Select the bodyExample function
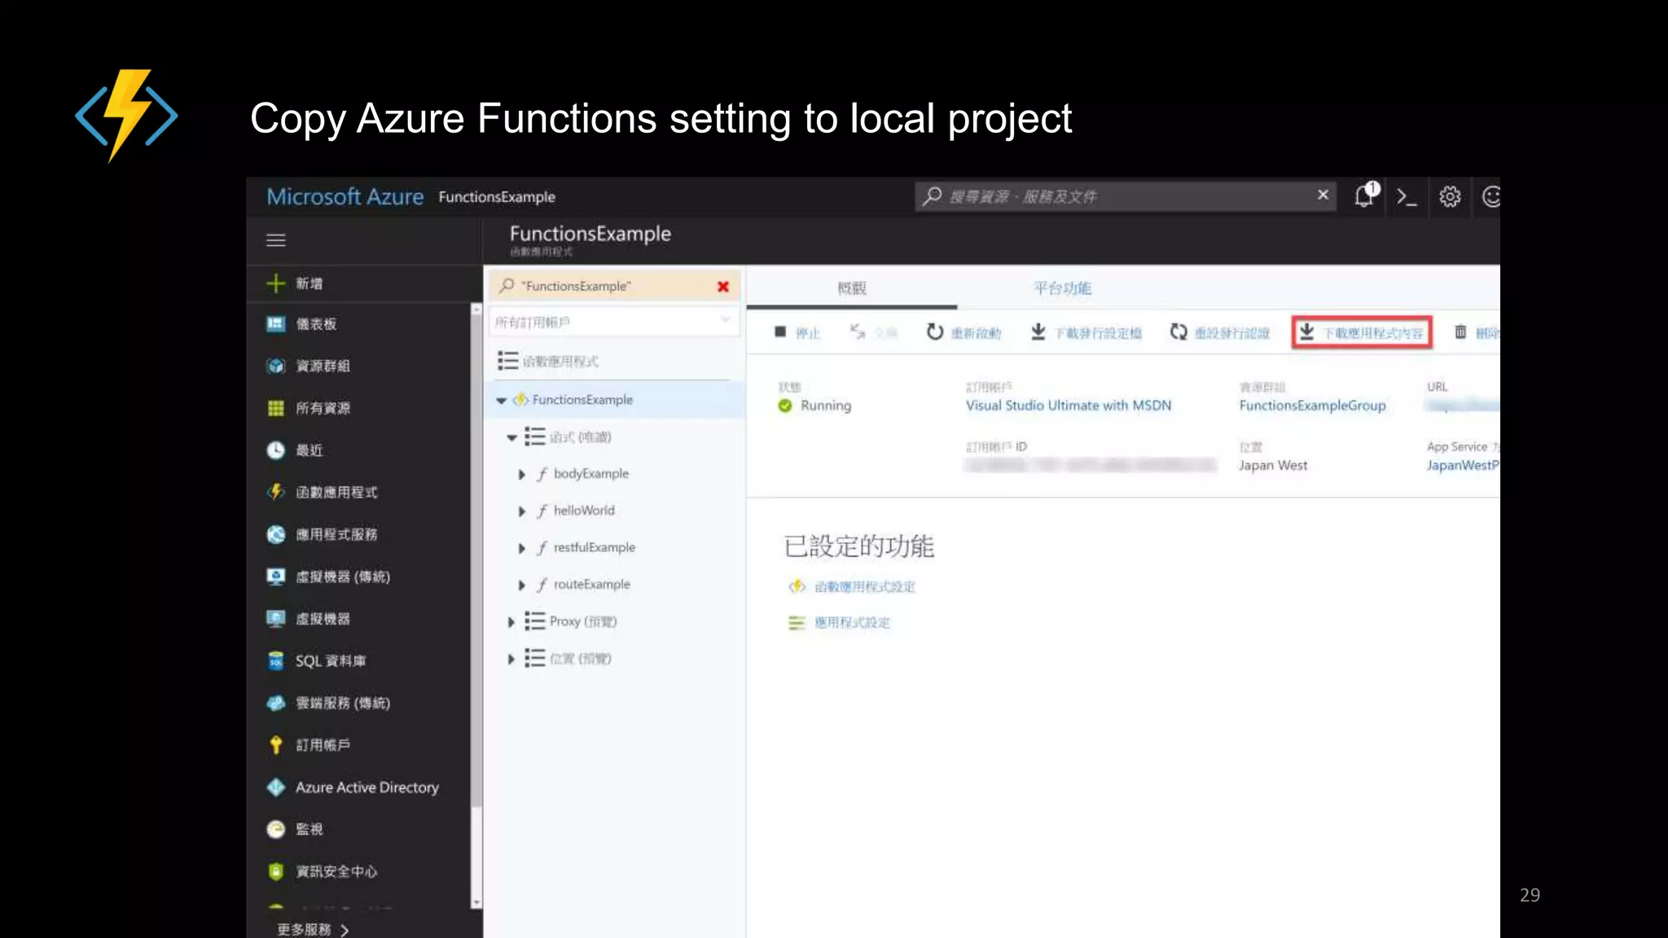Image resolution: width=1668 pixels, height=938 pixels. pyautogui.click(x=591, y=474)
